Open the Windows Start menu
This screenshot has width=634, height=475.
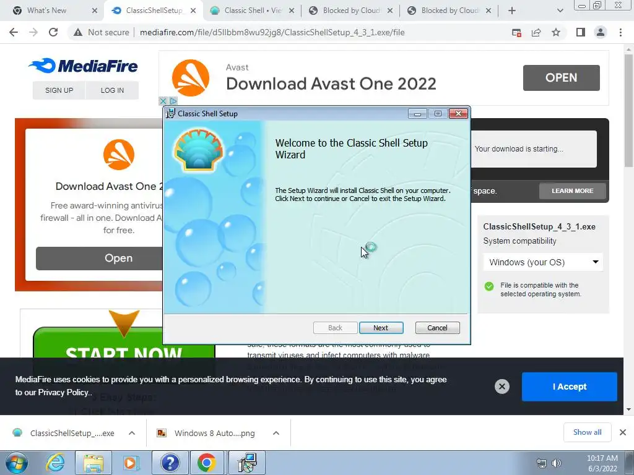pyautogui.click(x=17, y=463)
